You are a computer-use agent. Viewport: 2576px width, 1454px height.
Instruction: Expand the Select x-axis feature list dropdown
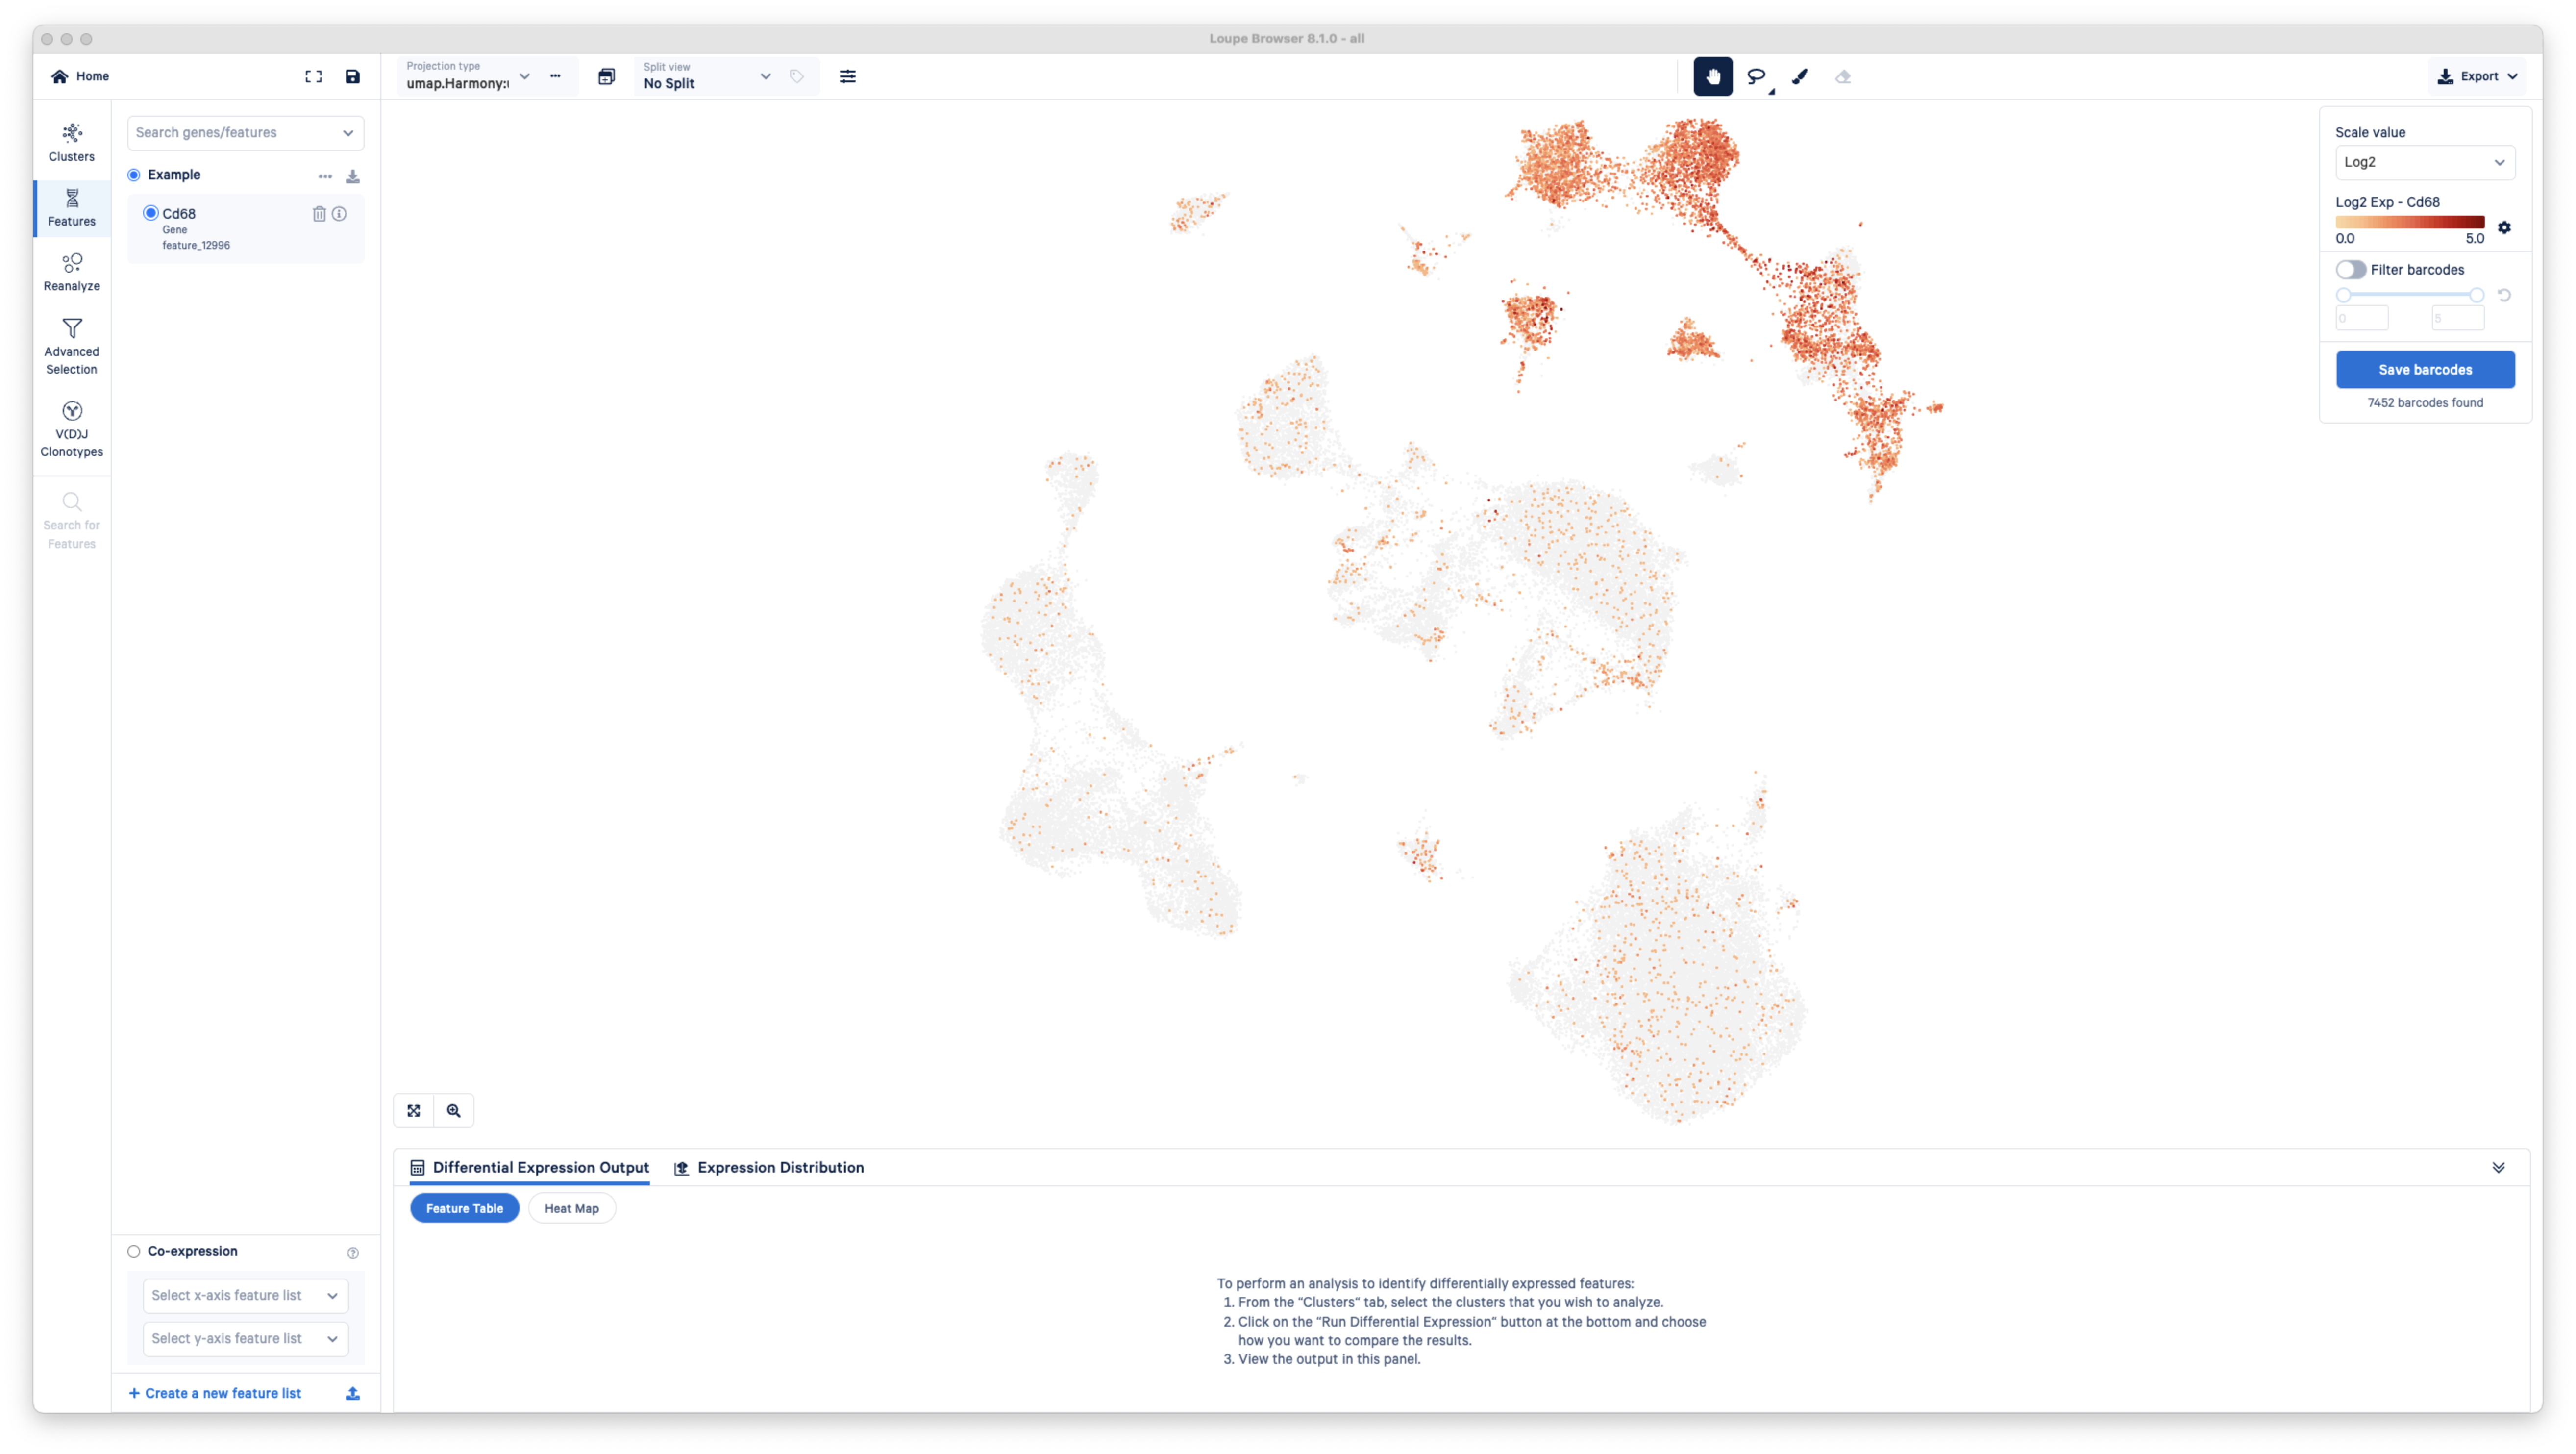click(245, 1295)
